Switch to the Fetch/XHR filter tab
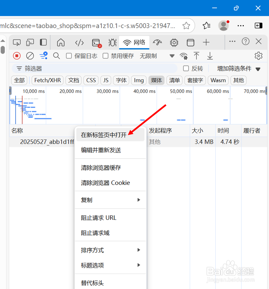This screenshot has height=289, width=269. pos(47,80)
